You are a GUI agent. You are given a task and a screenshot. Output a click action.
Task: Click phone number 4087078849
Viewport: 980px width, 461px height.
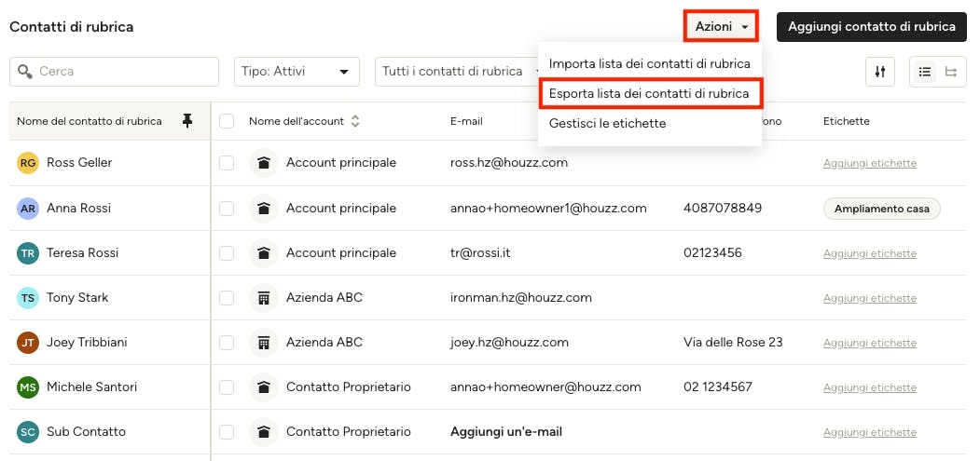pos(723,208)
